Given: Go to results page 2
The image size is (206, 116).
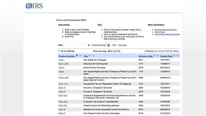Looking at the screenshot, I should (x=157, y=51).
